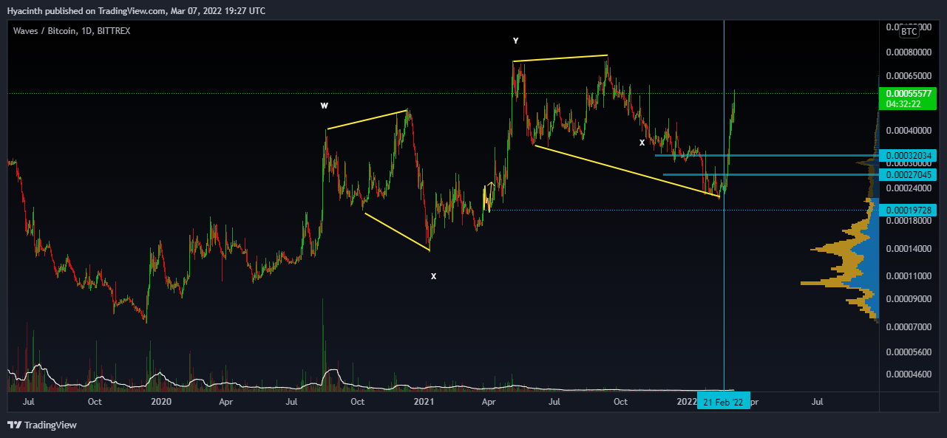The image size is (947, 438).
Task: Click the 0.00018000 price axis label
Action: coord(909,221)
